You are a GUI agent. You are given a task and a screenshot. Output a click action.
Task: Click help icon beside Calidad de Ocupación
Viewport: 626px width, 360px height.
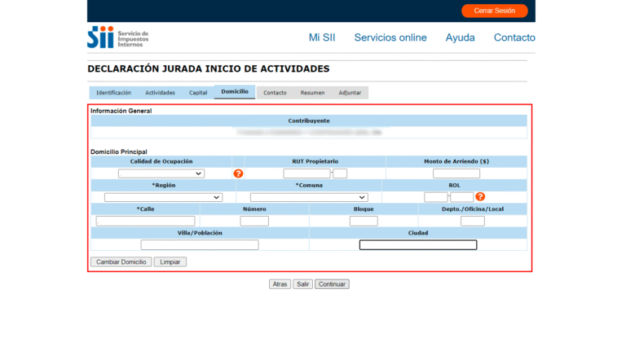point(238,173)
